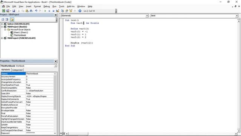241x136 pixels.
Task: Run the macro with the play icon
Action: pos(45,11)
